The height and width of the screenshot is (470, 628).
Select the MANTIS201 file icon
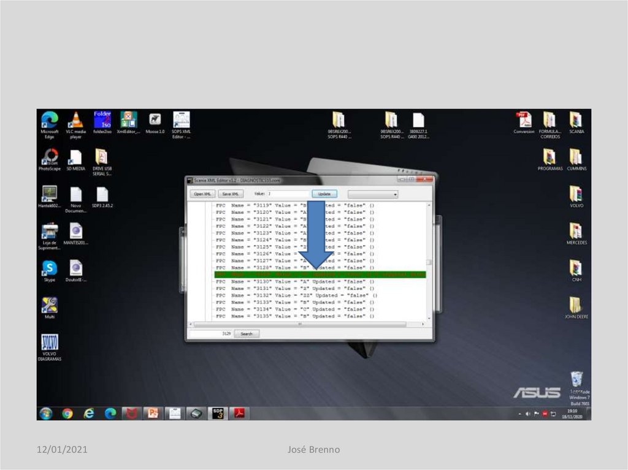click(75, 231)
